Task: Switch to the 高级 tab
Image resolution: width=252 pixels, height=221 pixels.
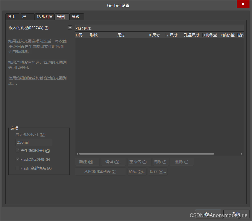Action: tap(76, 17)
